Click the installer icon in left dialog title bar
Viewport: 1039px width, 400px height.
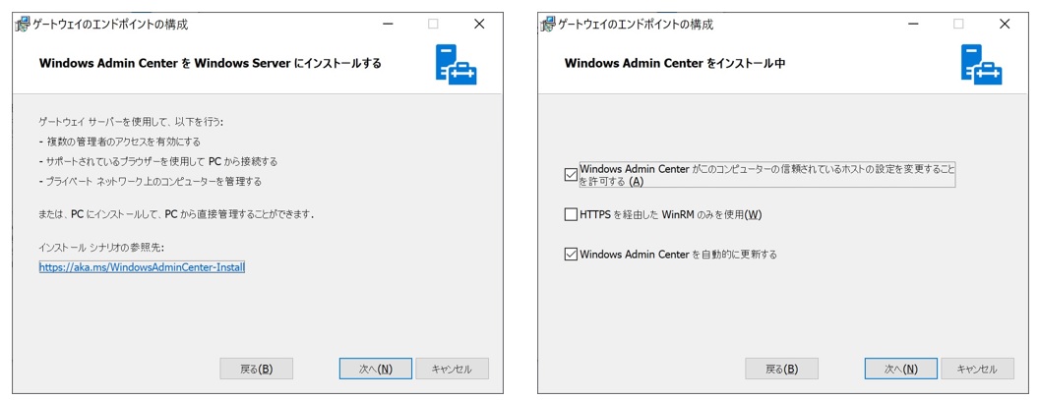[23, 24]
